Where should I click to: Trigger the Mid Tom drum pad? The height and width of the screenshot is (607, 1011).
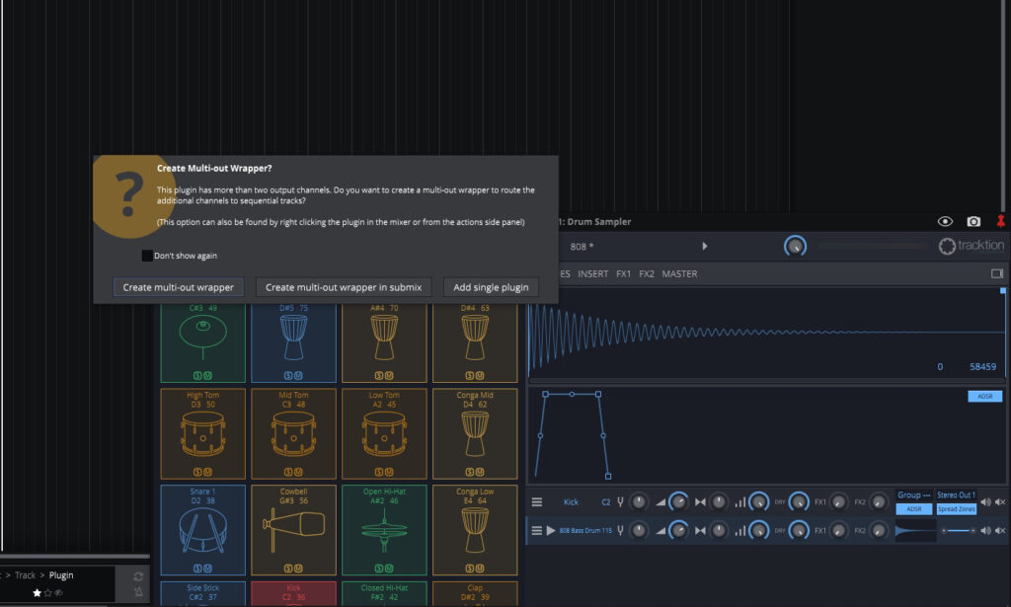(293, 433)
